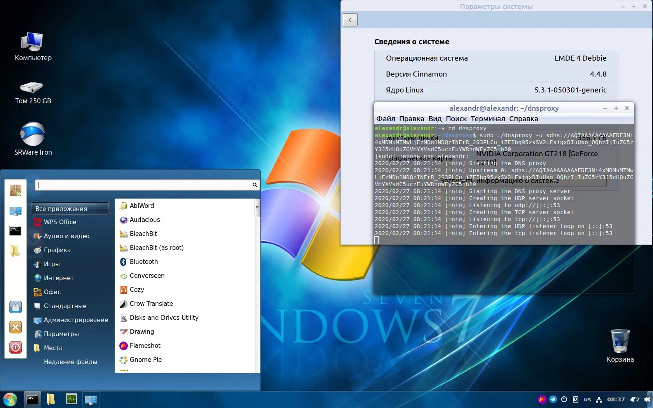Viewport: 653px width, 408px height.
Task: Click the us keyboard layout indicator
Action: [x=587, y=399]
